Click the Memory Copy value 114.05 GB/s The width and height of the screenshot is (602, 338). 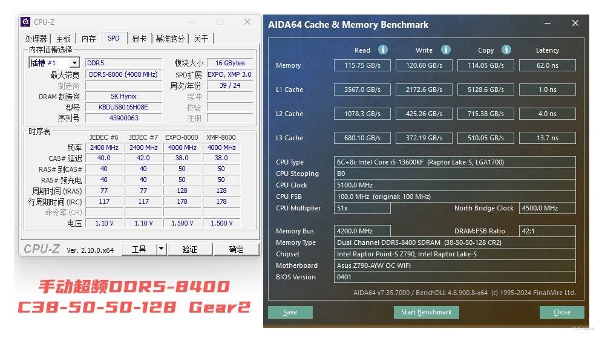(486, 65)
